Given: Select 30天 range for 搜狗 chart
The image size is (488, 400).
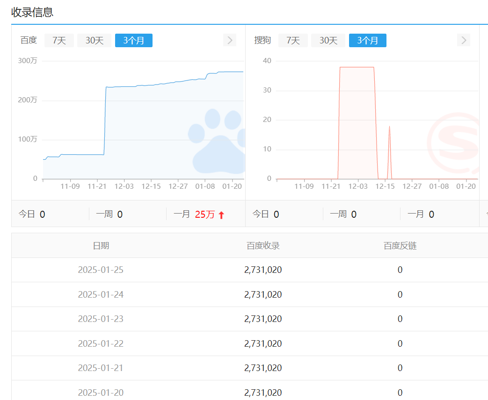Looking at the screenshot, I should coord(328,40).
